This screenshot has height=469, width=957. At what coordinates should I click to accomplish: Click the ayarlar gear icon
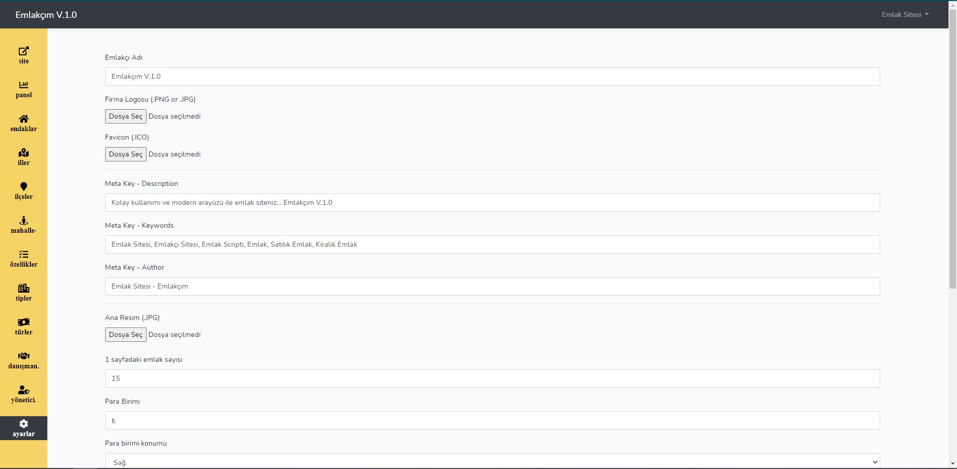coord(23,424)
